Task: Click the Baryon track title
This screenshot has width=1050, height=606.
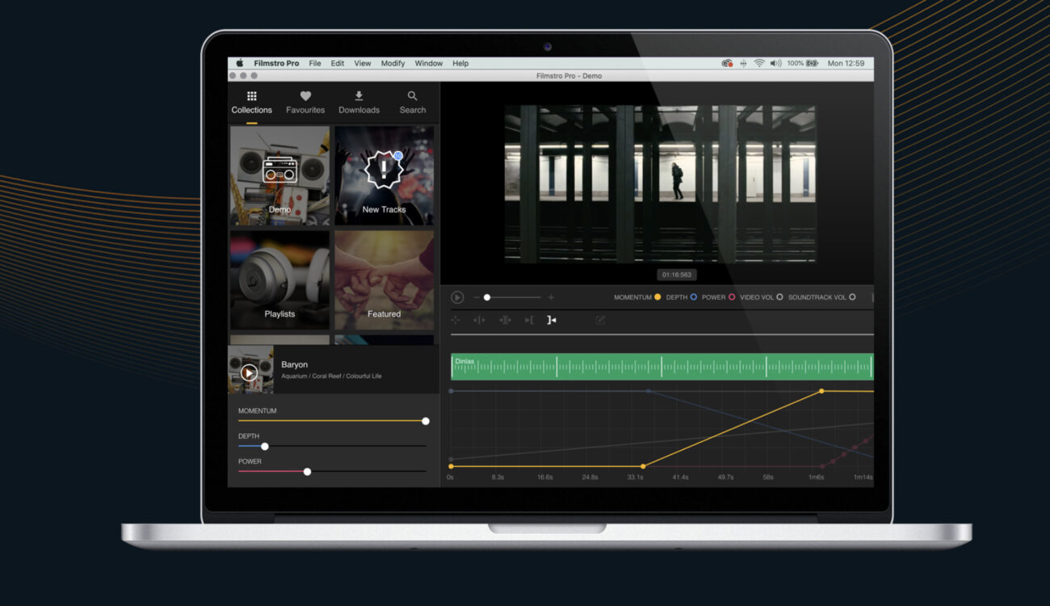Action: tap(295, 364)
